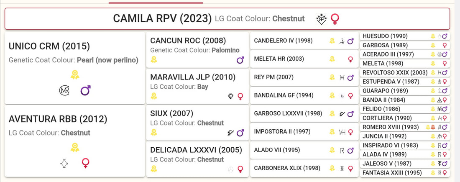Open the FANTASIA XXIII (1995) ancestor entry
The width and height of the screenshot is (460, 182).
click(392, 172)
